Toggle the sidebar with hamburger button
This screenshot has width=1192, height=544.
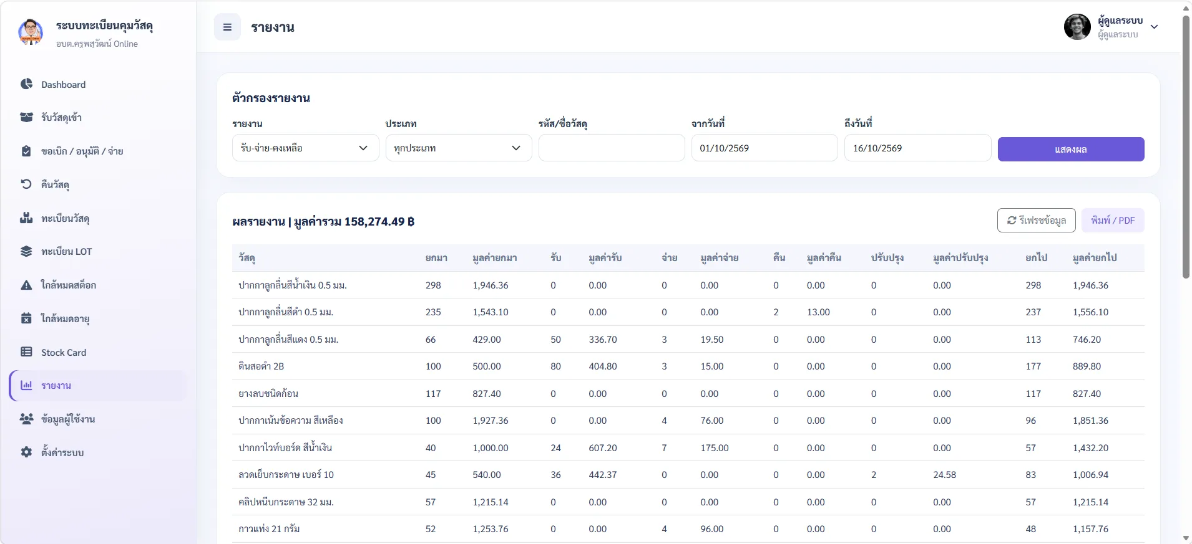[x=227, y=27]
